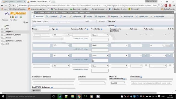Open the Atributos dropdown in third row

(x=136, y=56)
